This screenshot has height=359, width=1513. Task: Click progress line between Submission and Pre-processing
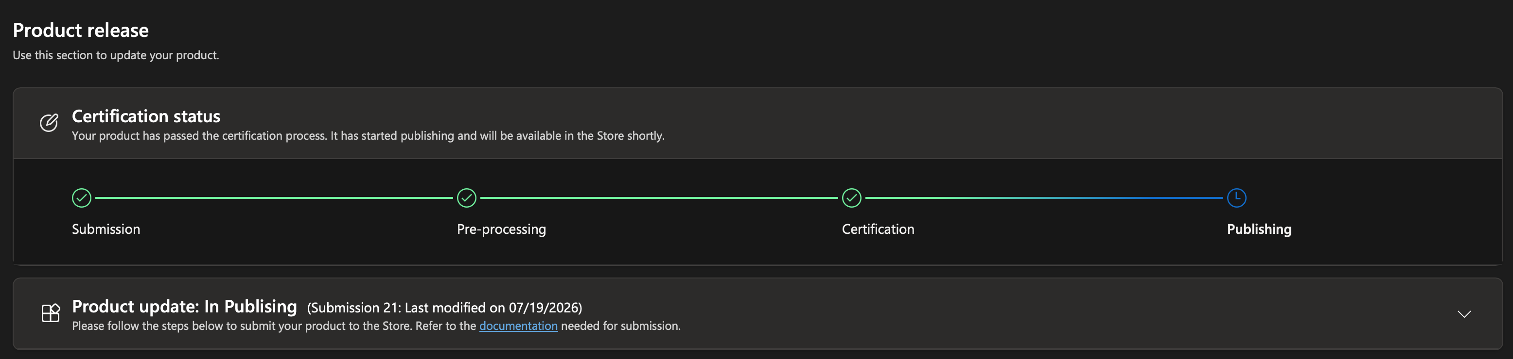274,198
